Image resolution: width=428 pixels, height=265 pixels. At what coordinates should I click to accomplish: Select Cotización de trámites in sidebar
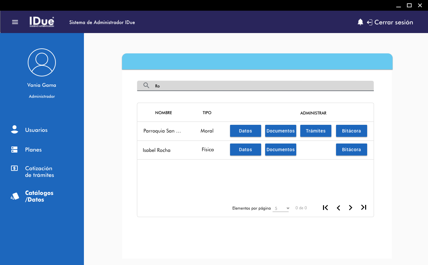[39, 172]
